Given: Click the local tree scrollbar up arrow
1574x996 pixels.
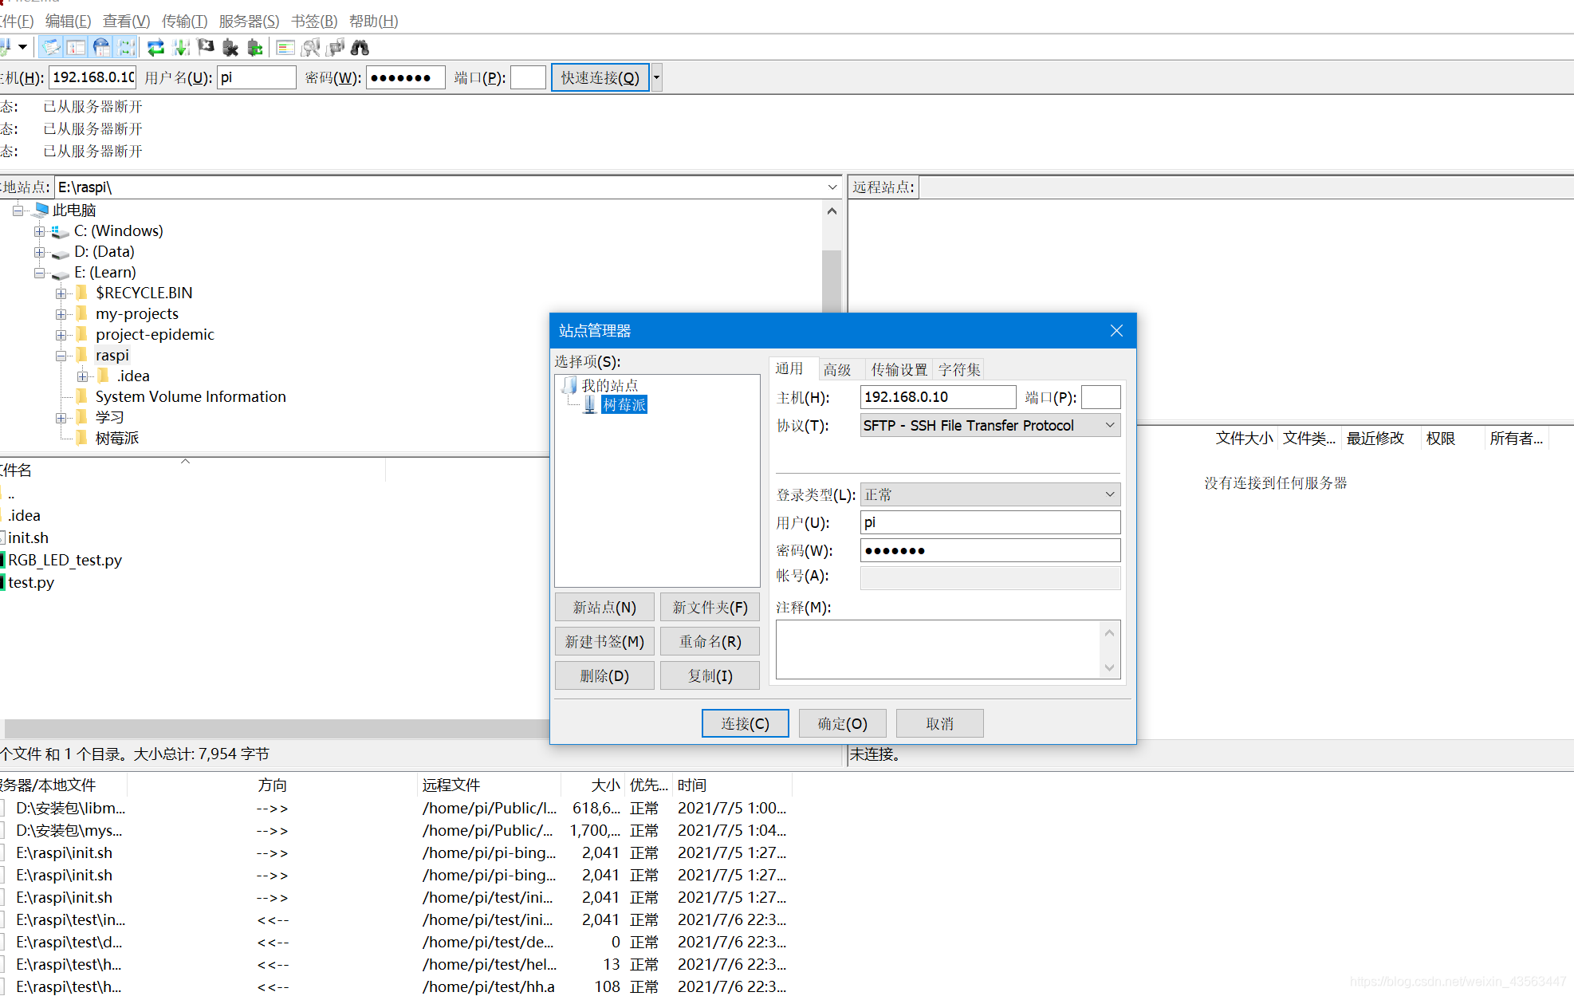Looking at the screenshot, I should pyautogui.click(x=832, y=211).
